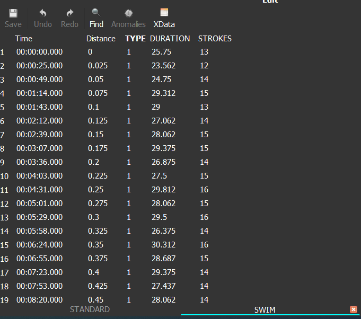The height and width of the screenshot is (319, 361).
Task: Select time cell 00:04:03.000
Action: coord(40,176)
